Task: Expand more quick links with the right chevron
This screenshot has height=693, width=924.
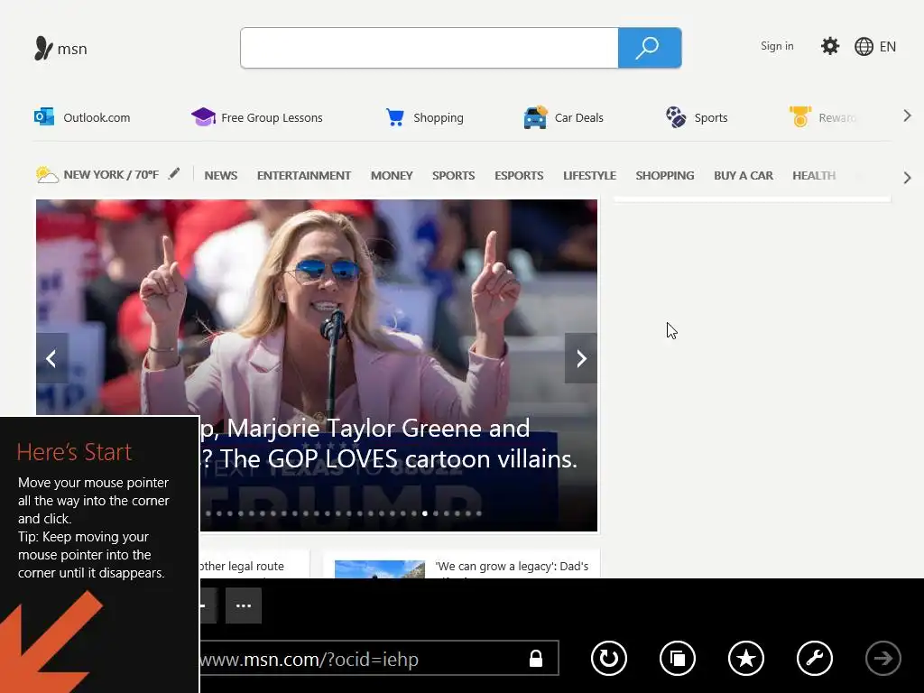Action: click(x=907, y=116)
